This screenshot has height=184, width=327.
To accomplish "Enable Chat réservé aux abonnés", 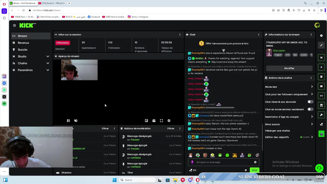I will click(x=310, y=102).
